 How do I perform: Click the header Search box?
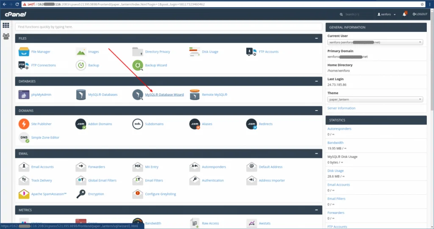[x=356, y=14]
